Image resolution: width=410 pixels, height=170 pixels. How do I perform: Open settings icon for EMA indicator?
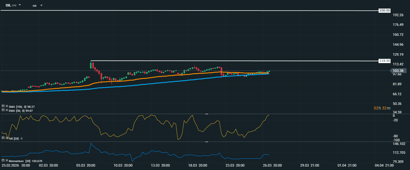3,110
